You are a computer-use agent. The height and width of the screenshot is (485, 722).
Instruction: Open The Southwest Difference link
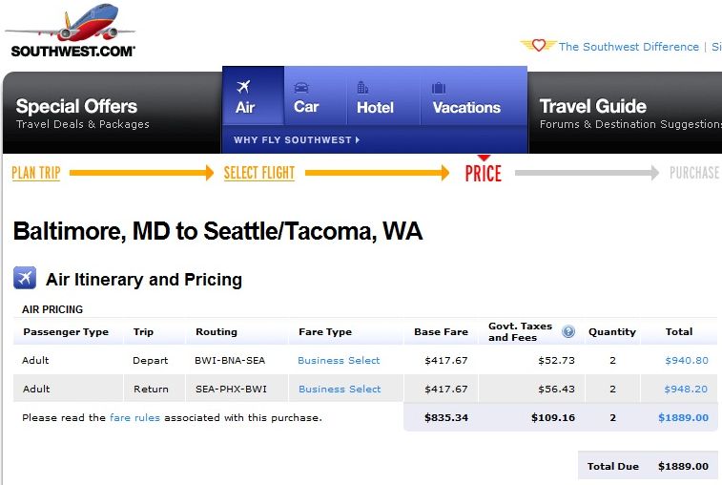[x=629, y=47]
